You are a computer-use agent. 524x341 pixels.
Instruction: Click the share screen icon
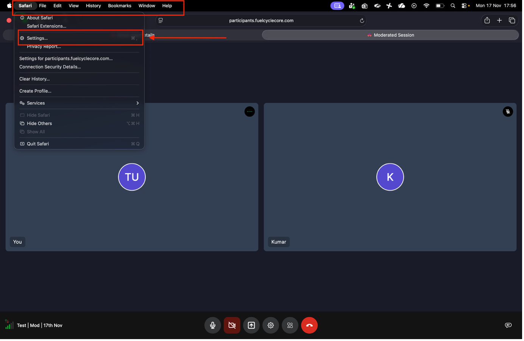251,325
